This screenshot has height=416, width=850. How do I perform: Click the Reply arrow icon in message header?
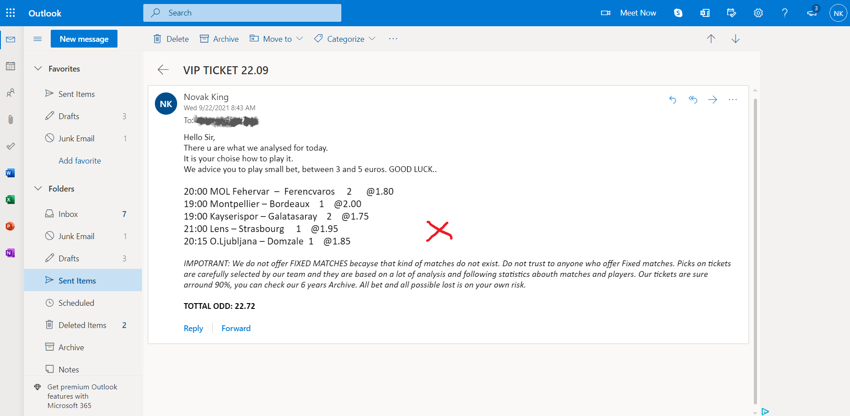pos(673,100)
